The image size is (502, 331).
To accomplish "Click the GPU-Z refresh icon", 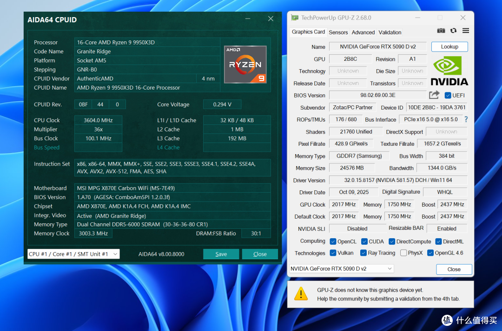I will 453,31.
